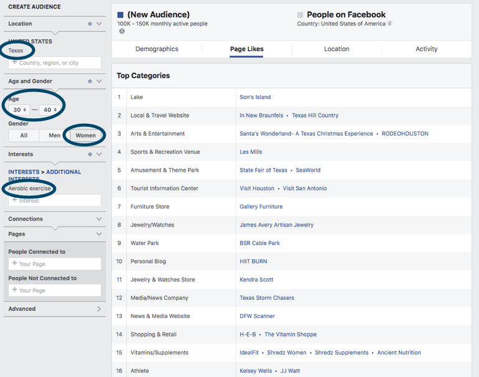This screenshot has width=479, height=377.
Task: Open the maximum age 40 selector
Action: pyautogui.click(x=50, y=109)
